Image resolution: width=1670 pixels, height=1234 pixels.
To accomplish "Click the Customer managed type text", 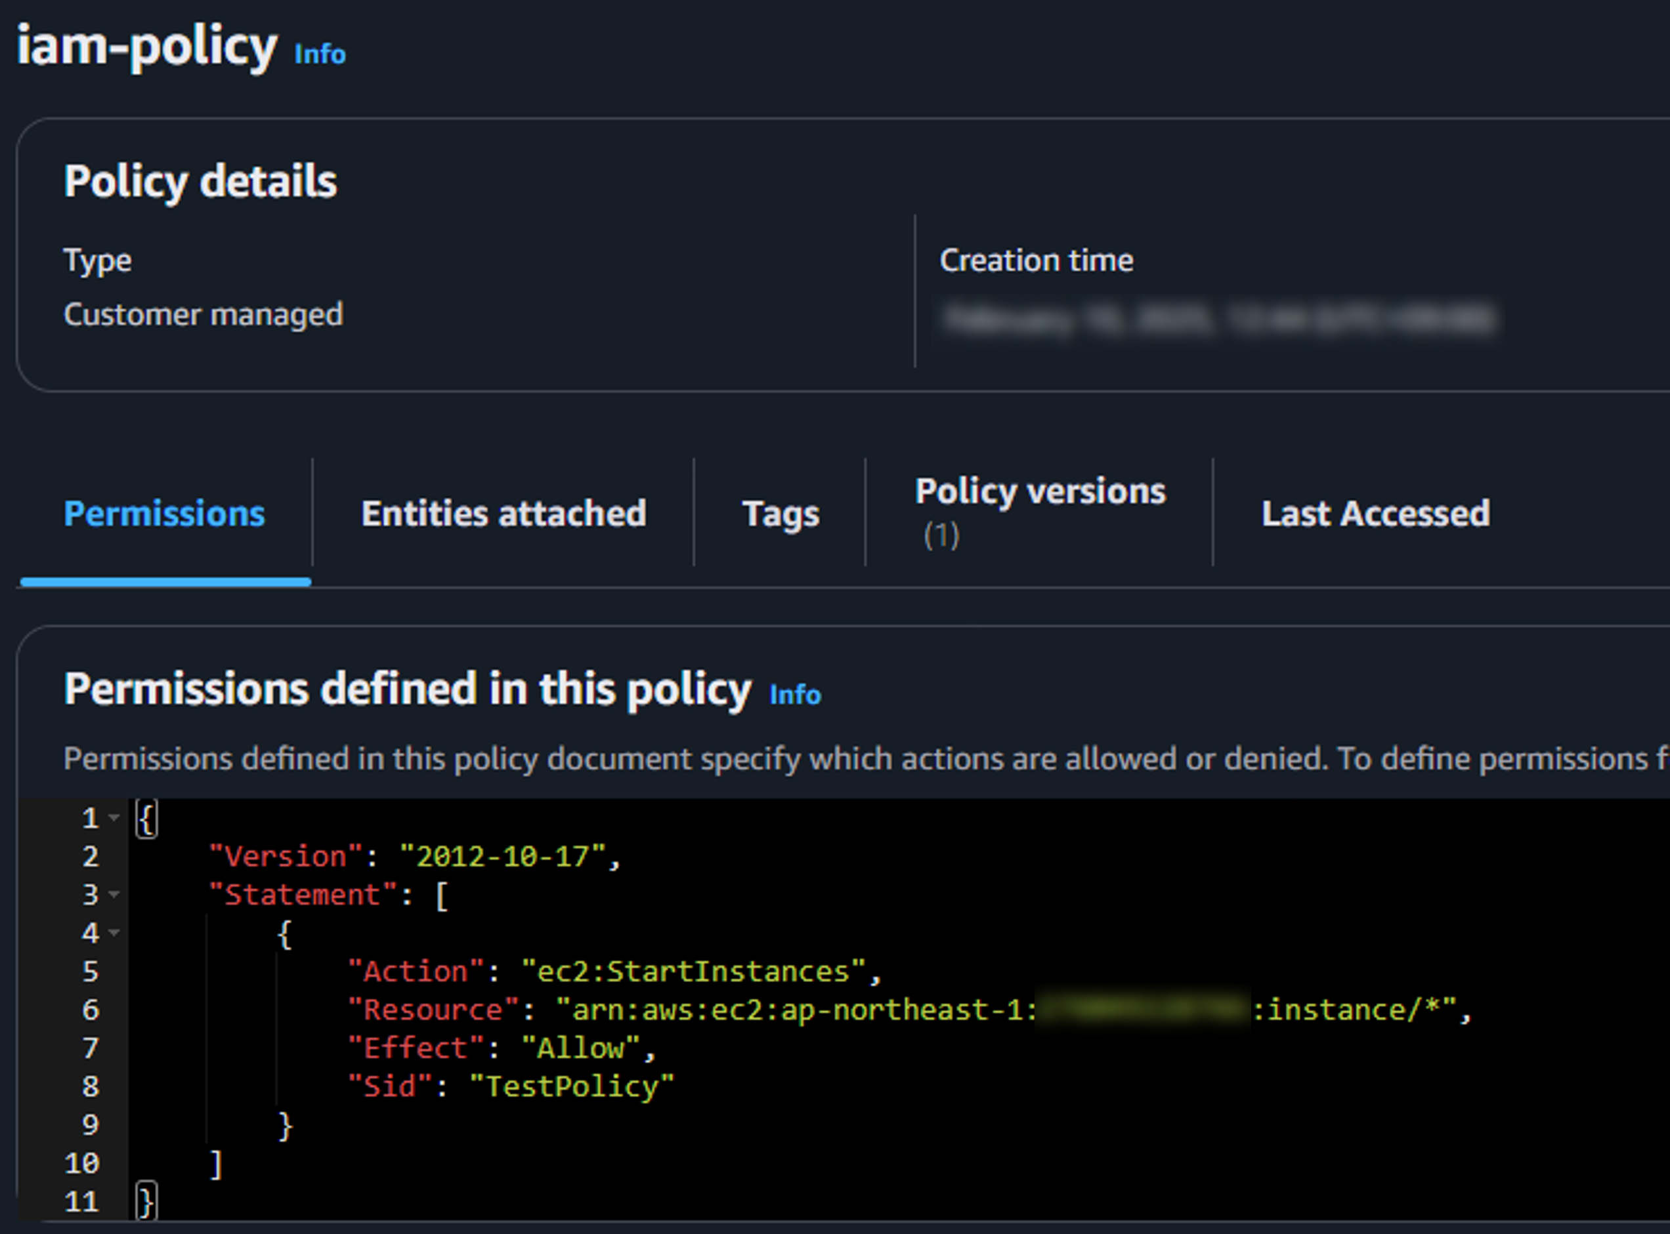I will click(203, 314).
